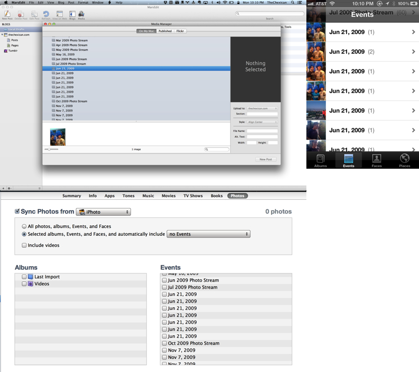Check the Last Import album checkbox
Viewport: 419px width, 372px height.
pyautogui.click(x=24, y=277)
